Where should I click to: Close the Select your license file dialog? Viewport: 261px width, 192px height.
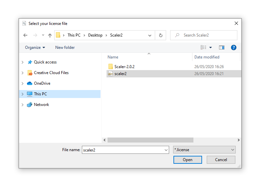coord(236,23)
